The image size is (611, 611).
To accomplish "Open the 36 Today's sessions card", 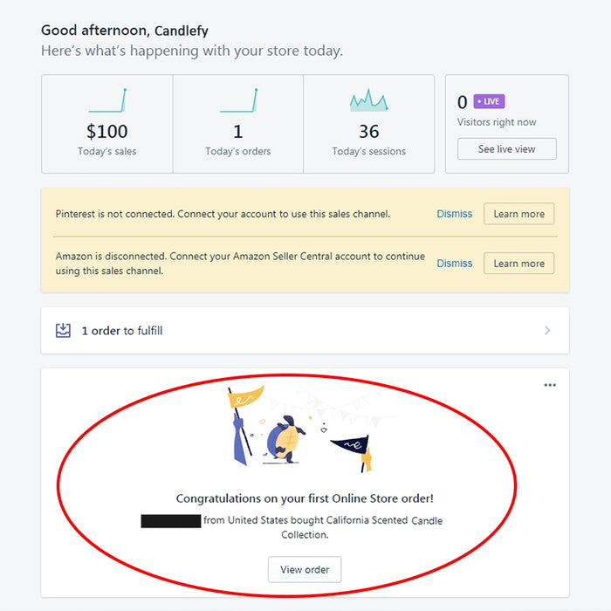I will 368,132.
